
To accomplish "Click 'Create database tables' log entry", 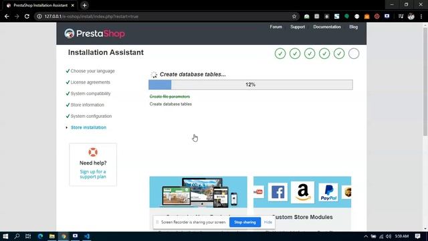I will click(171, 104).
